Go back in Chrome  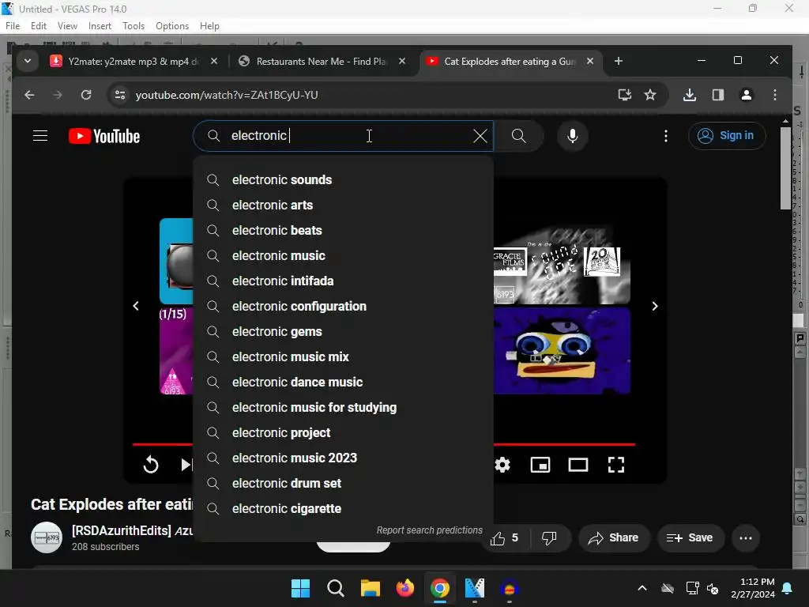tap(29, 95)
